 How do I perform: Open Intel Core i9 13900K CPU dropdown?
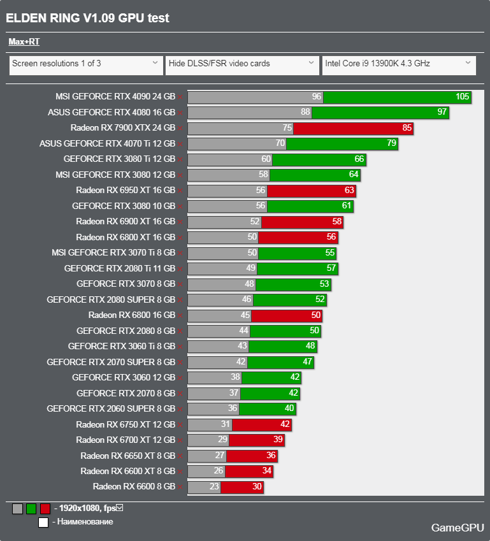pyautogui.click(x=399, y=66)
